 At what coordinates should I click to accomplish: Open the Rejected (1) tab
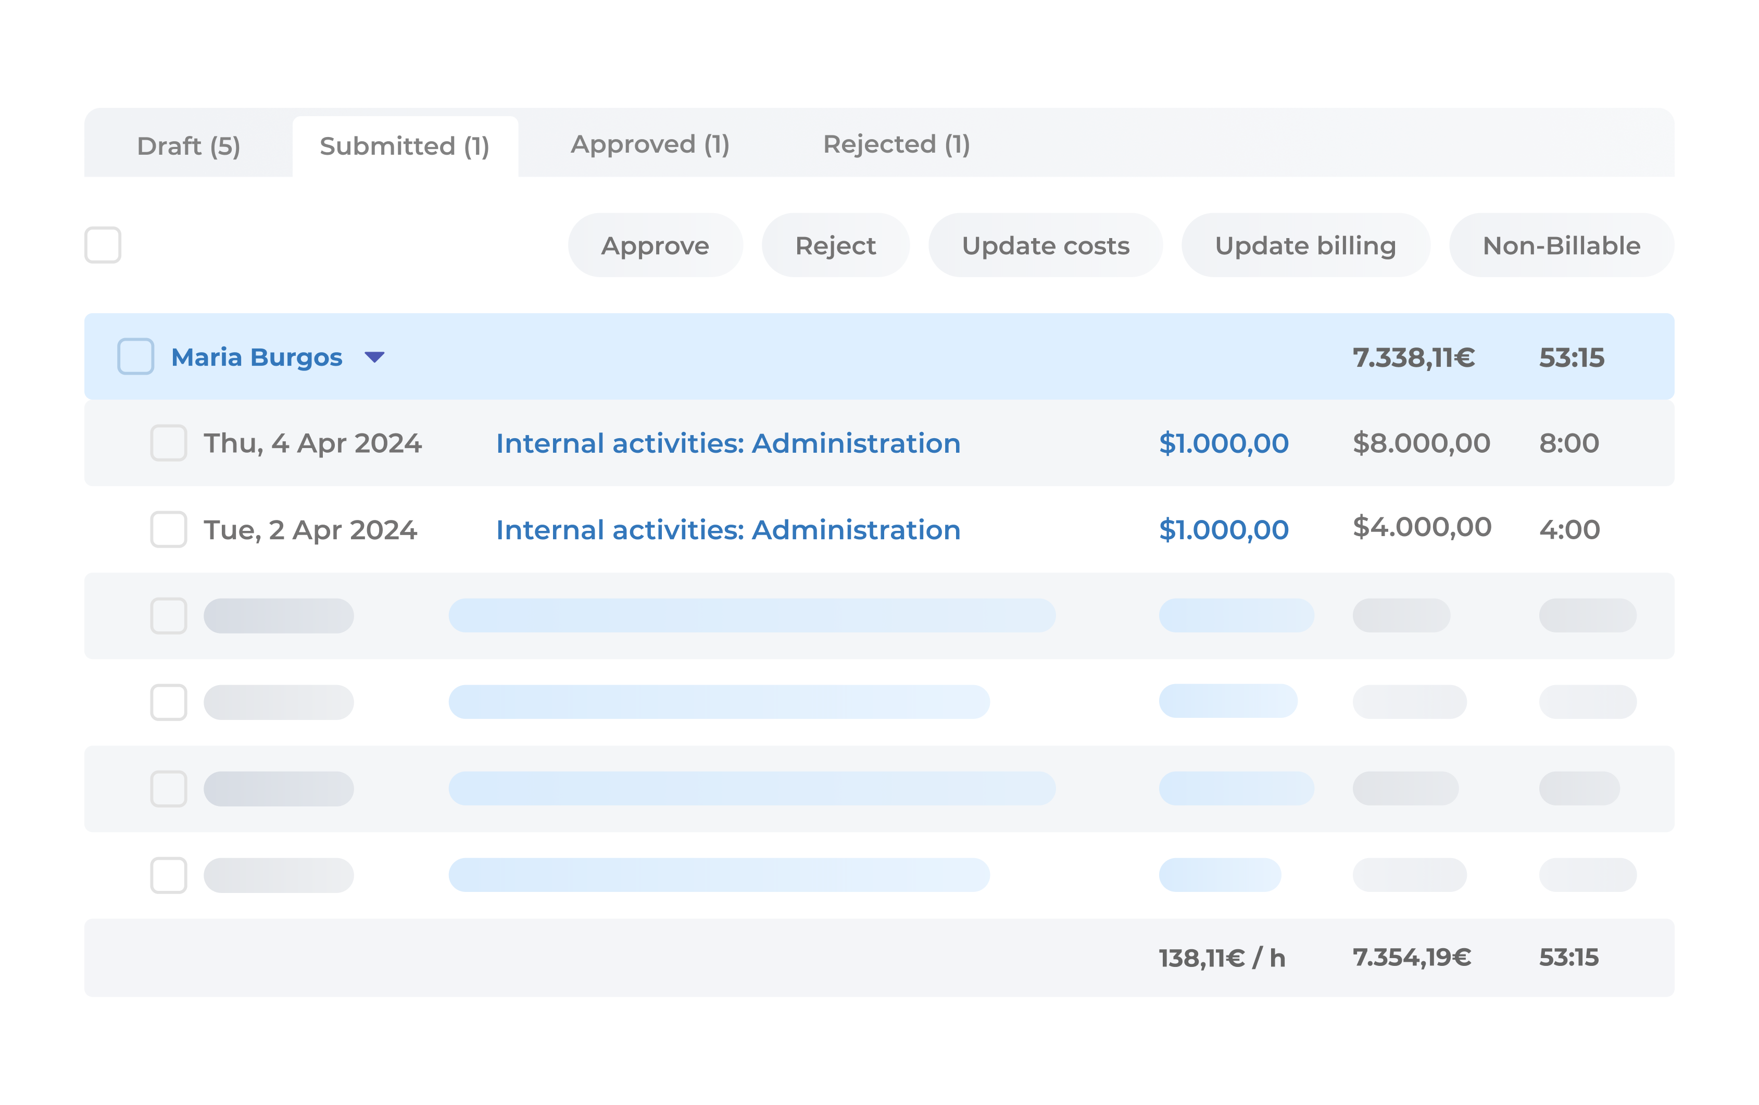[x=896, y=145]
